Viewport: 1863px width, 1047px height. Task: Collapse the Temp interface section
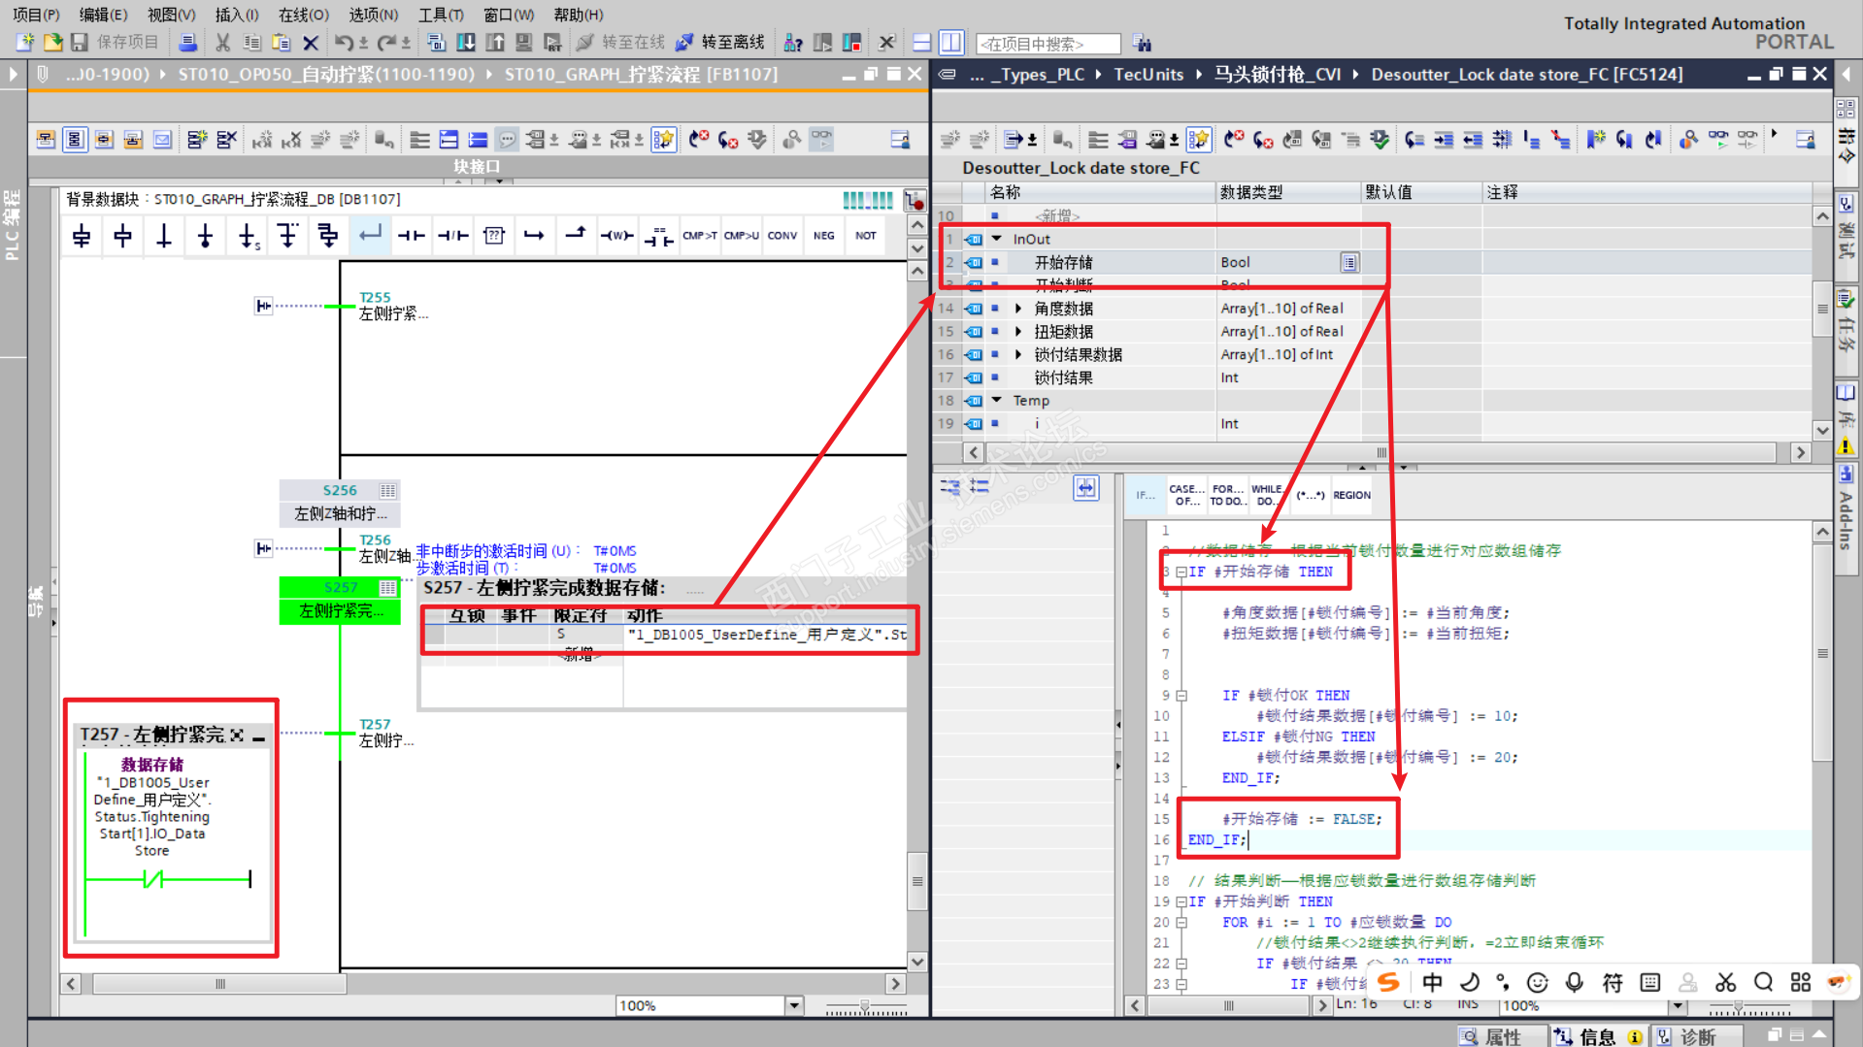[x=997, y=400]
